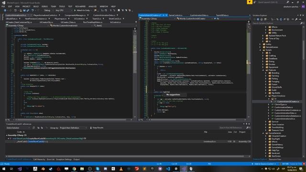Select the _shortCutsUi.CreateShortCutsUi result row
Viewport: 306px width, 172px height.
(128, 141)
